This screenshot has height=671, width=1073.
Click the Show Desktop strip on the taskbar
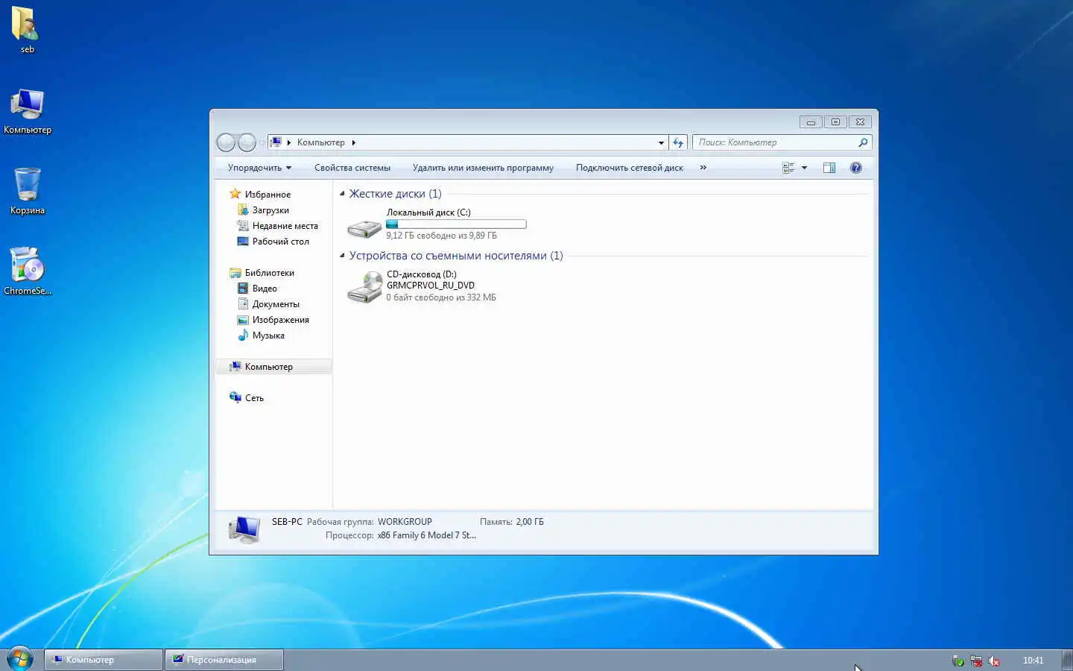(1067, 660)
